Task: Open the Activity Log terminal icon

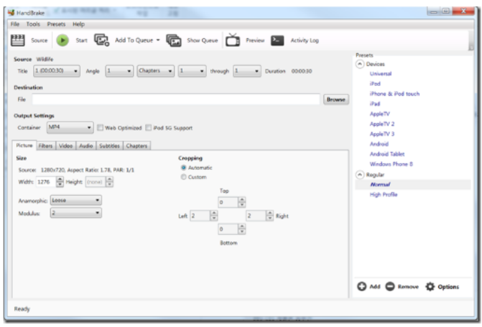Action: (x=277, y=40)
